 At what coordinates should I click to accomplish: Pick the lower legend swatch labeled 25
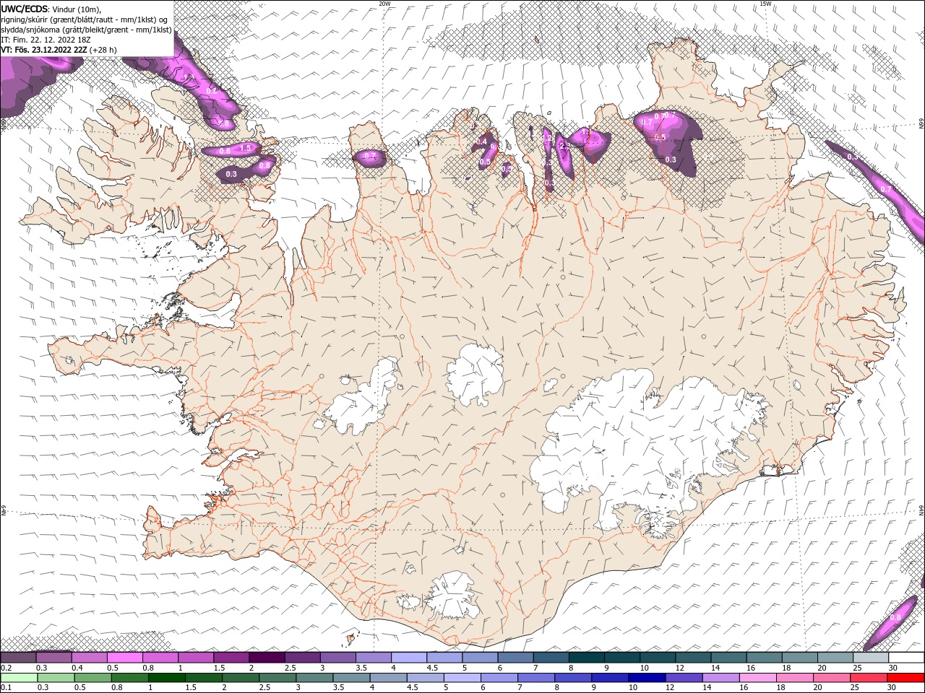pyautogui.click(x=869, y=678)
